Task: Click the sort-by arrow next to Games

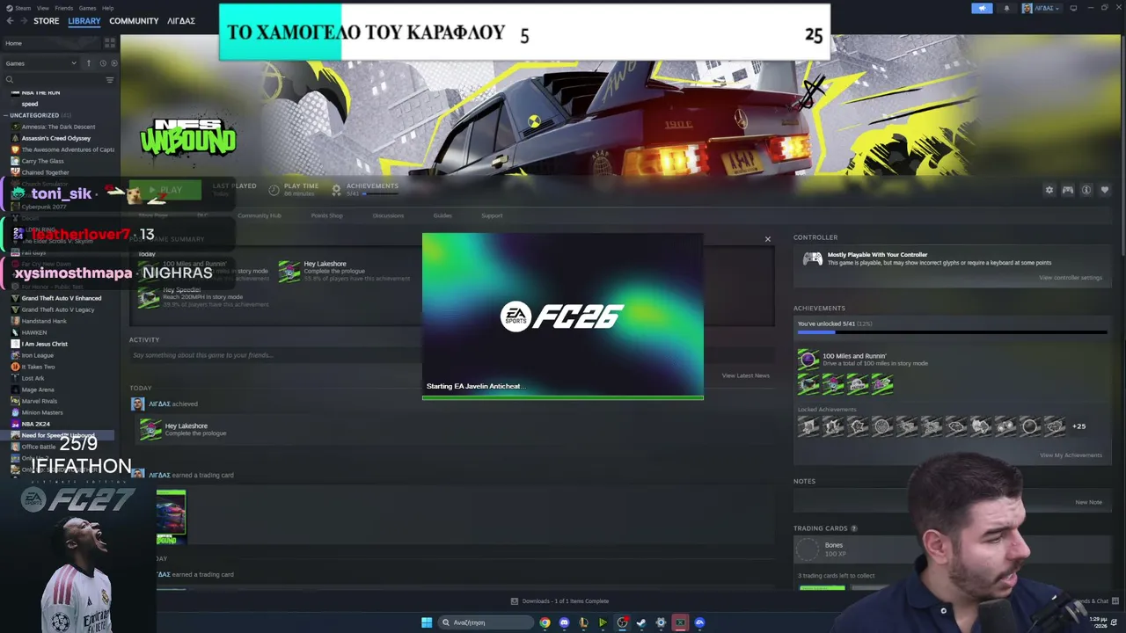Action: coord(88,63)
